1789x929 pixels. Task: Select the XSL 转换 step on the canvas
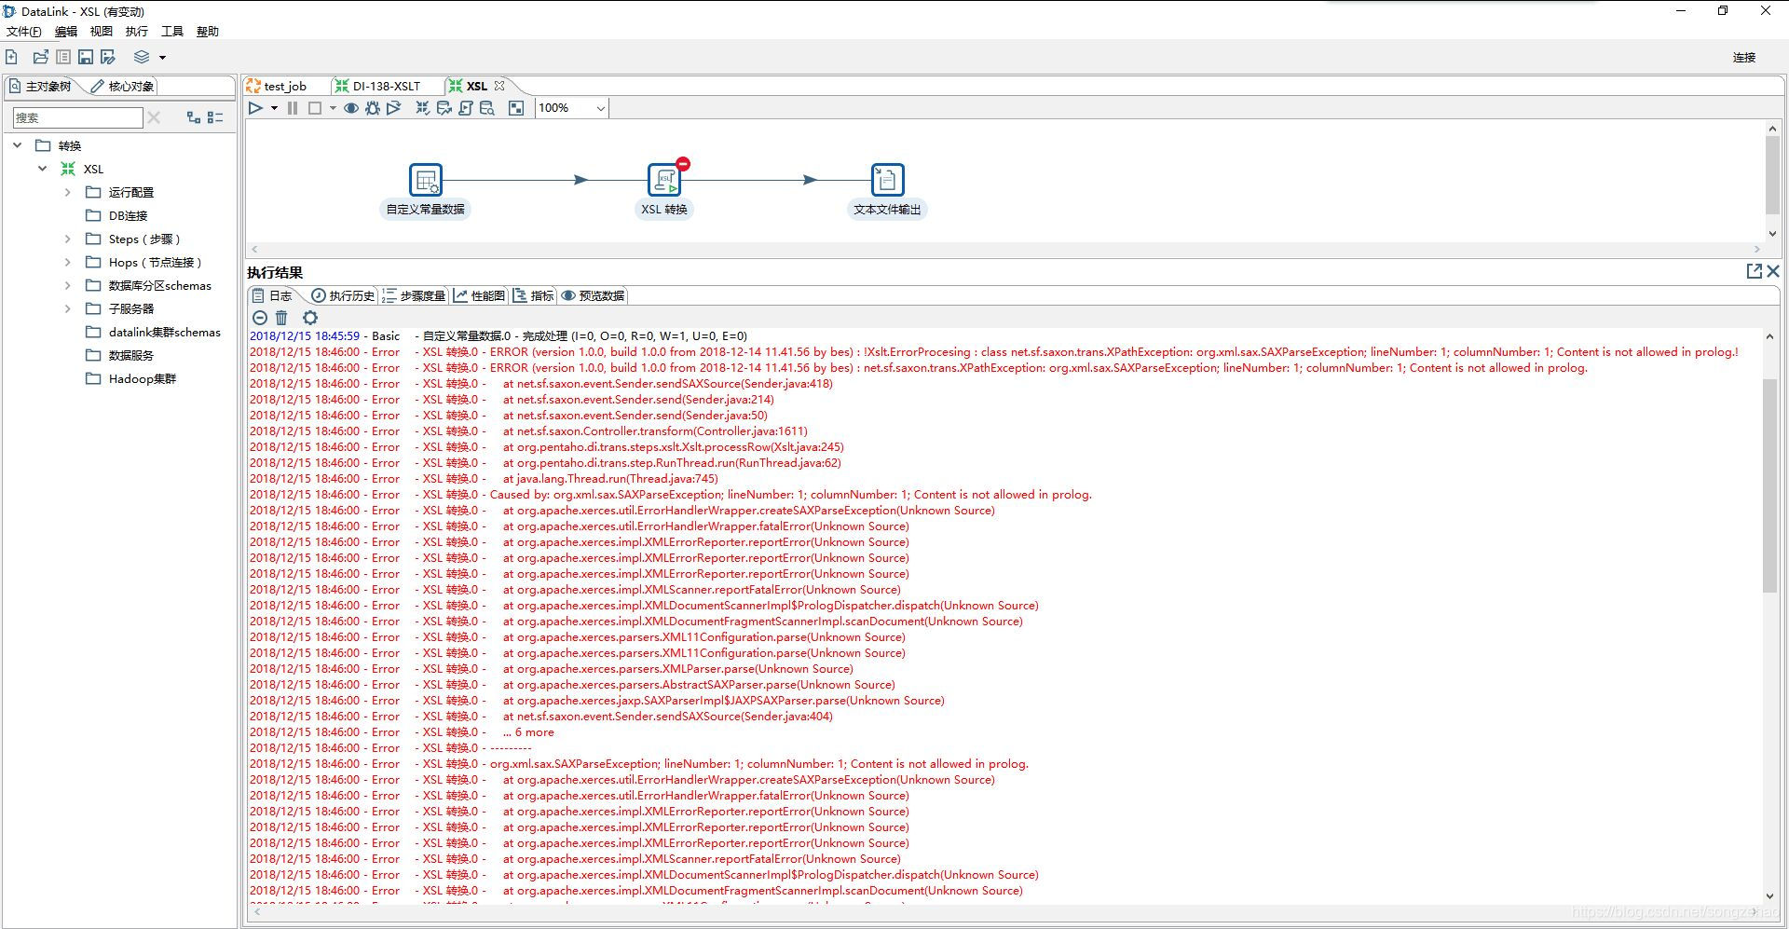(665, 180)
